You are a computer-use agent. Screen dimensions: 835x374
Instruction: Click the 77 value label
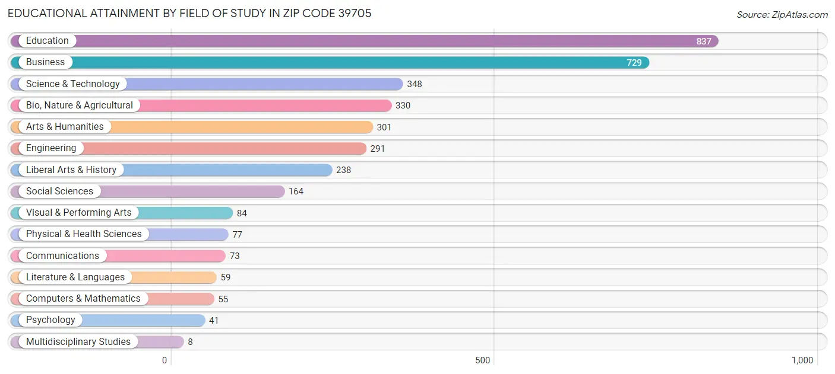tap(237, 235)
